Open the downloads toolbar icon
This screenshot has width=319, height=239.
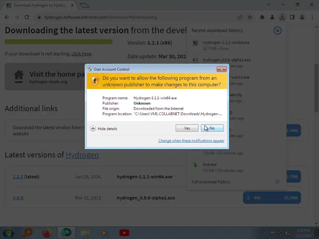tap(282, 17)
